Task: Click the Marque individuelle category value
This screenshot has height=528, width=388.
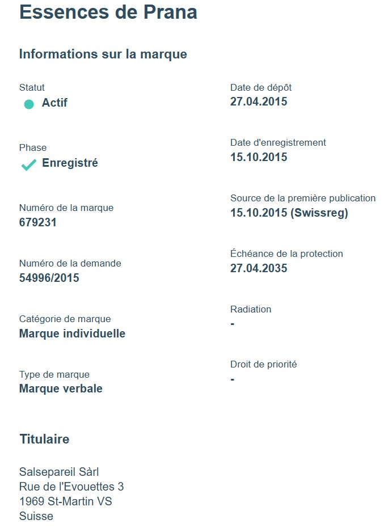Action: 73,333
